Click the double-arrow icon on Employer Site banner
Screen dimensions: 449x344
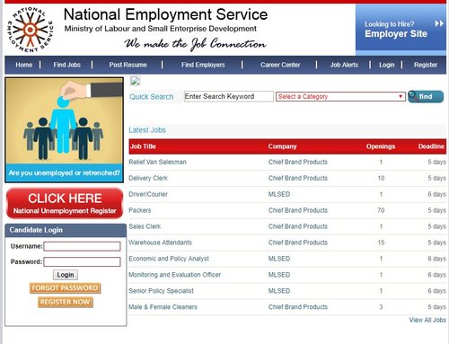(x=439, y=23)
